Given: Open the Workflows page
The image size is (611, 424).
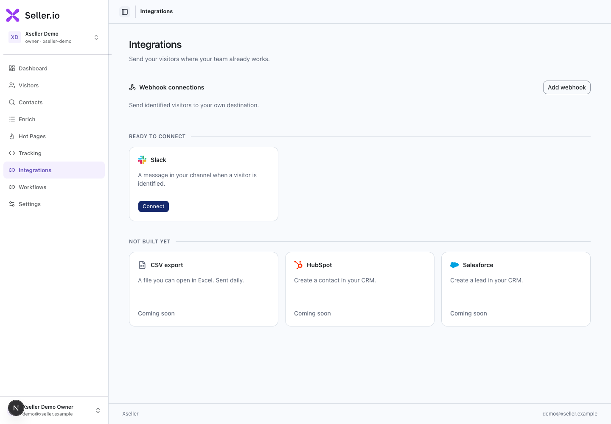Looking at the screenshot, I should point(54,187).
